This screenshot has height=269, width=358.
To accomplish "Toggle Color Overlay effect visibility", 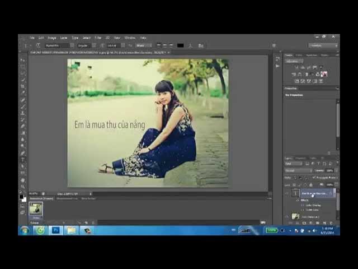I will click(x=302, y=205).
